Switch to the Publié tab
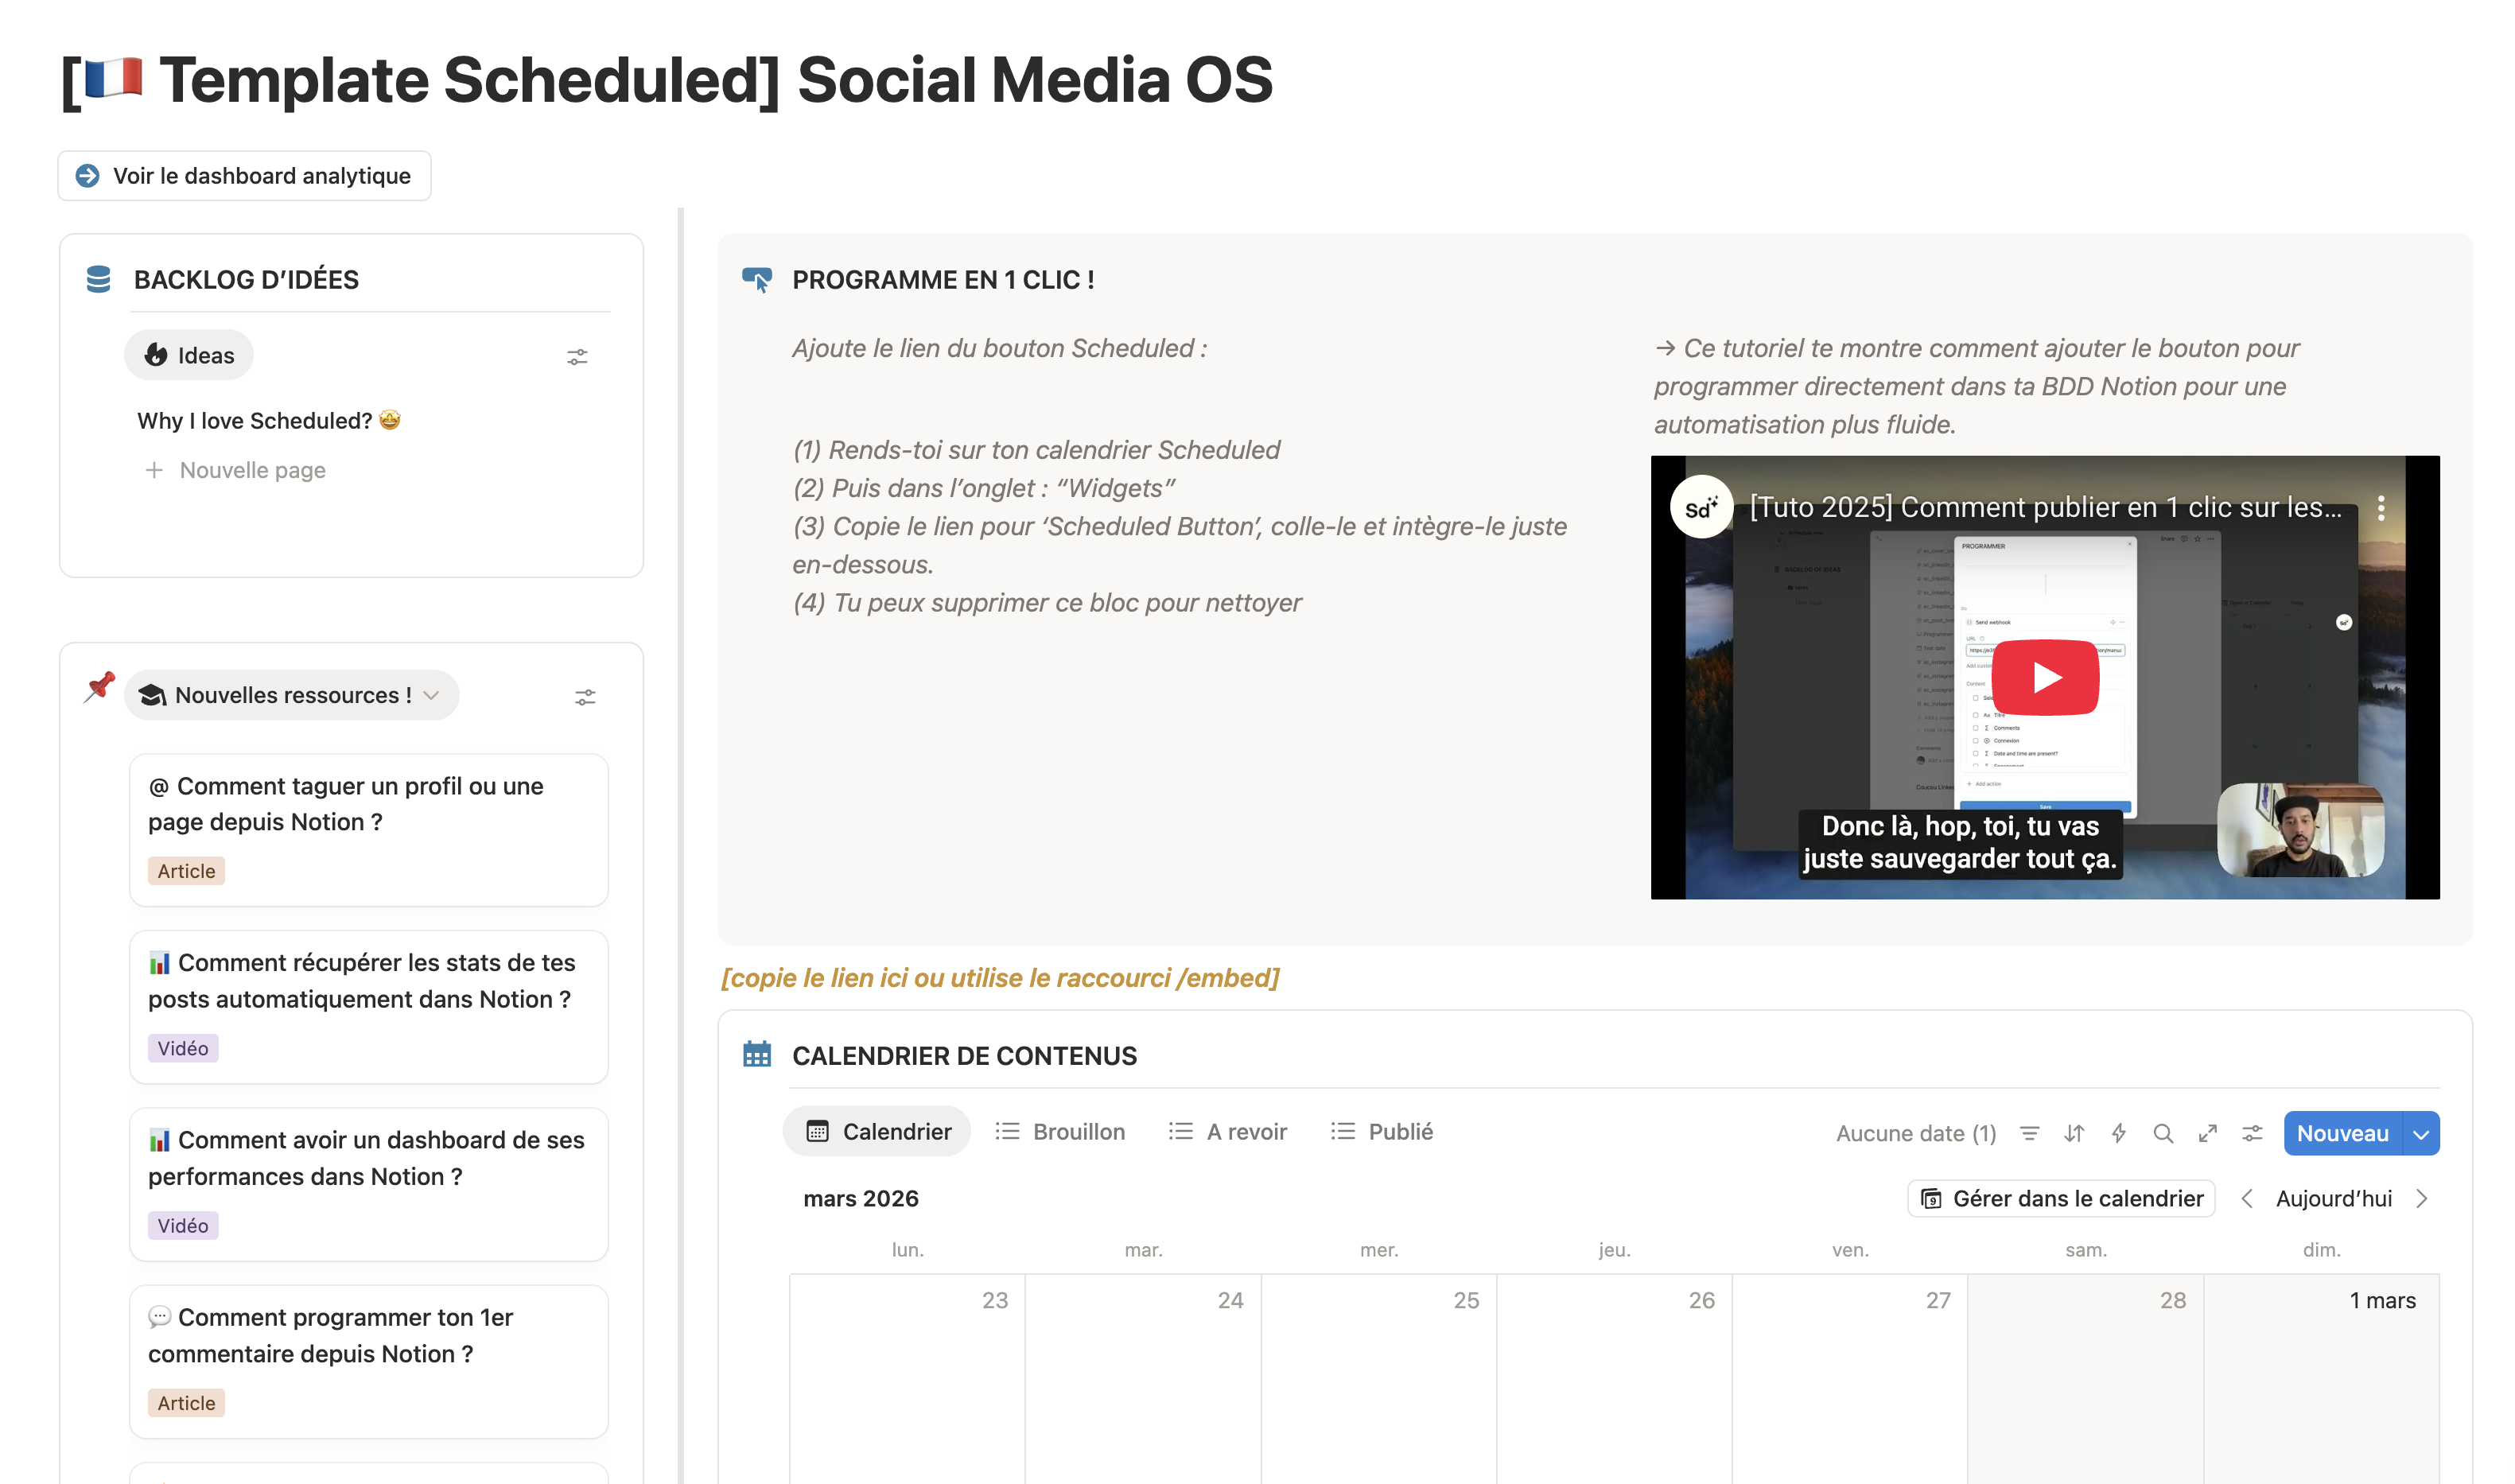The height and width of the screenshot is (1484, 2515). pyautogui.click(x=1381, y=1131)
